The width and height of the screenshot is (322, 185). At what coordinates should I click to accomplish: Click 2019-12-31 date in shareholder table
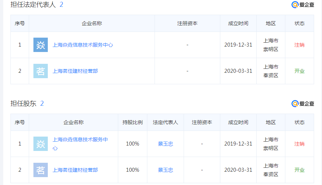(x=238, y=144)
